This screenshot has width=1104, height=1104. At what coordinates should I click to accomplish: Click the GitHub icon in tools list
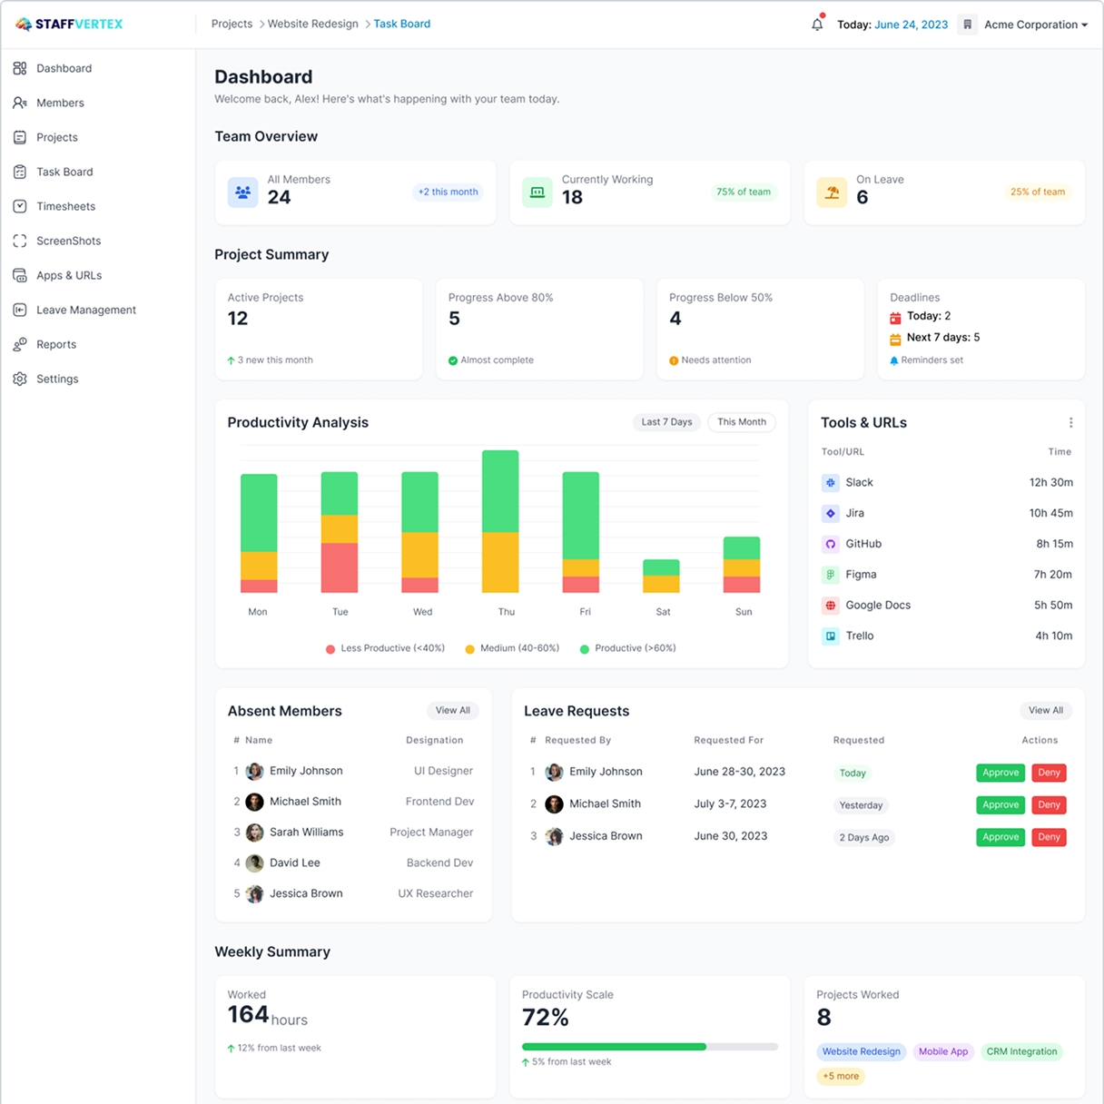coord(830,544)
